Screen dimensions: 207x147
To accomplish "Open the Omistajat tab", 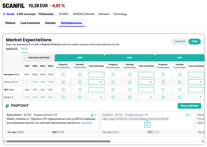I will pyautogui.click(x=50, y=23).
